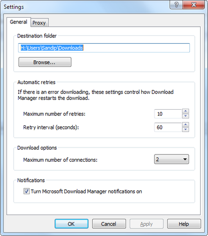Switch to the Proxy tab

(x=39, y=23)
